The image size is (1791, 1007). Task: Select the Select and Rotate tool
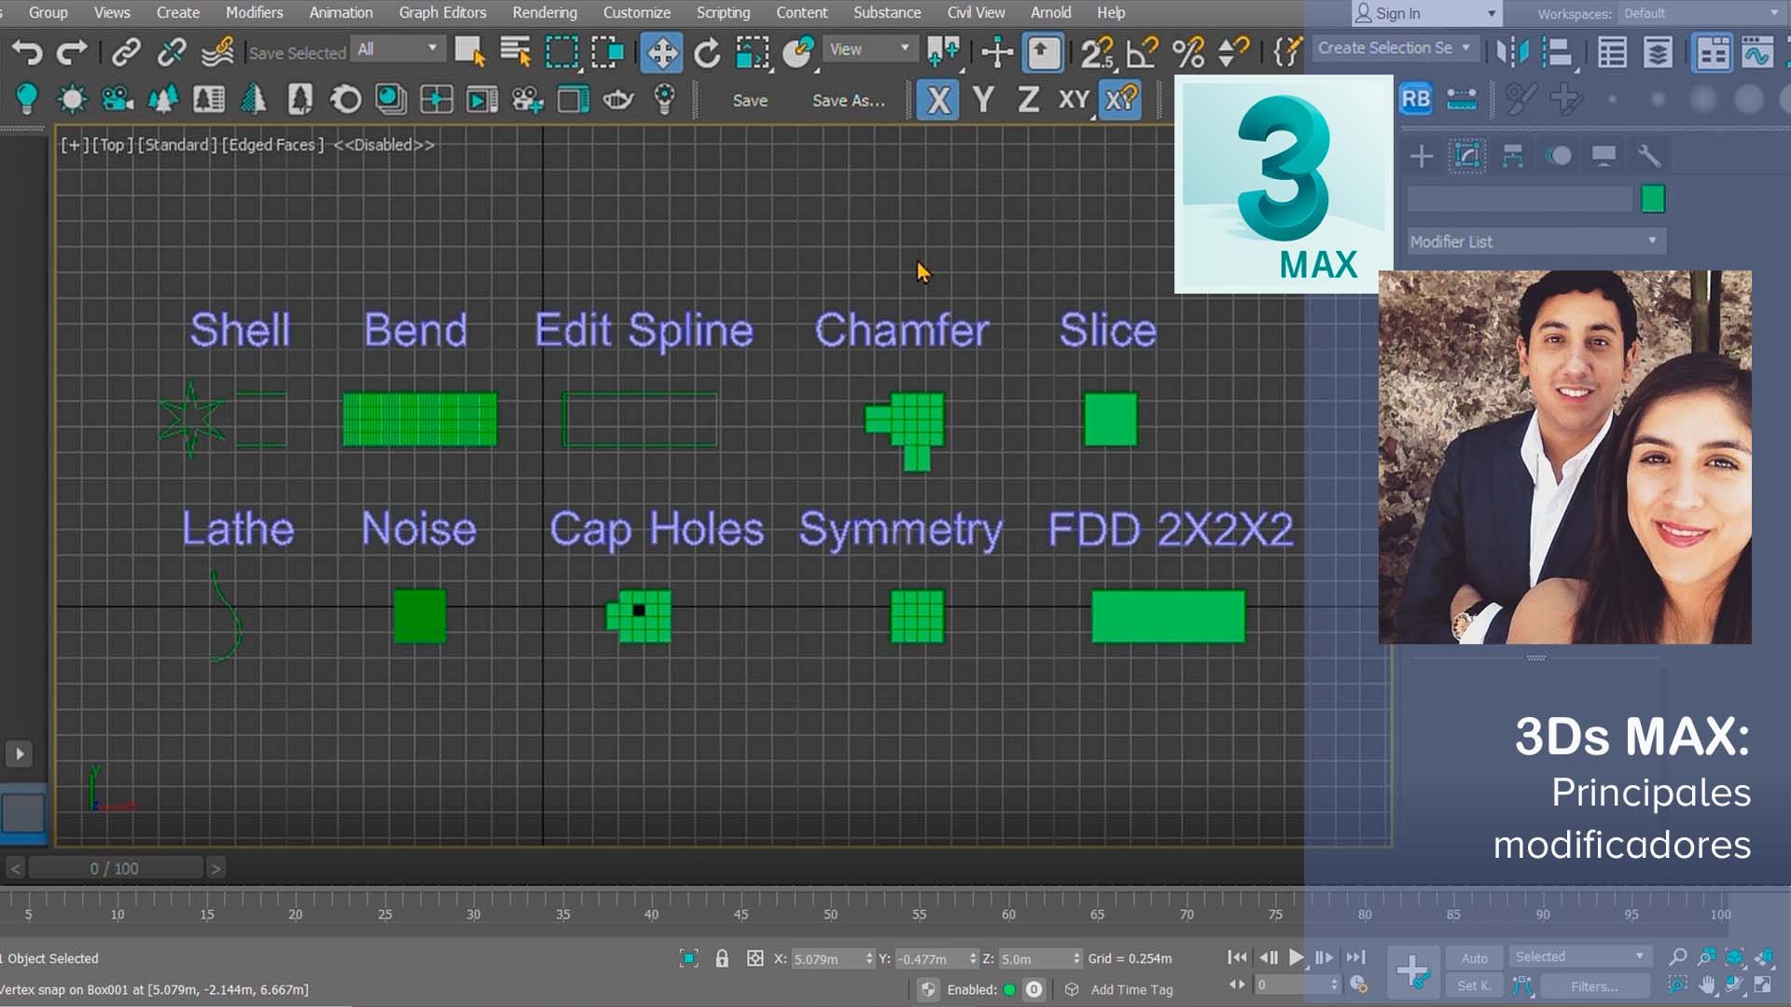[707, 52]
